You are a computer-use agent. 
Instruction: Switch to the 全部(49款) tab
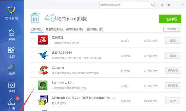coord(37,29)
